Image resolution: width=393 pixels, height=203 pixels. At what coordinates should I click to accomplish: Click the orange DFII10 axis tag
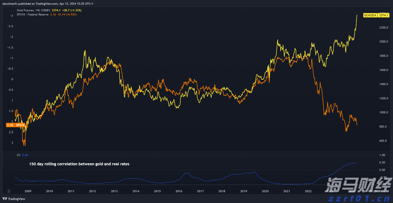(20, 125)
